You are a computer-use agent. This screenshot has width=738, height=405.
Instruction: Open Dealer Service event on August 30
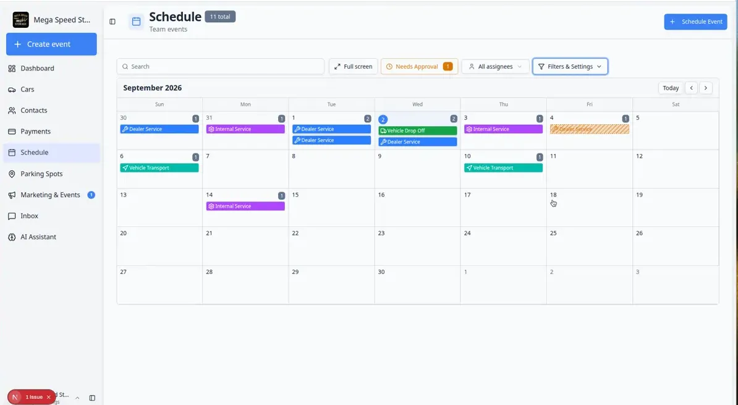click(159, 129)
